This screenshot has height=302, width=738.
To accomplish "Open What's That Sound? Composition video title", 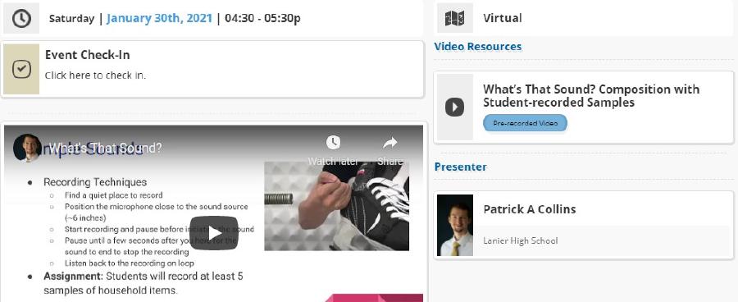I will (x=591, y=96).
